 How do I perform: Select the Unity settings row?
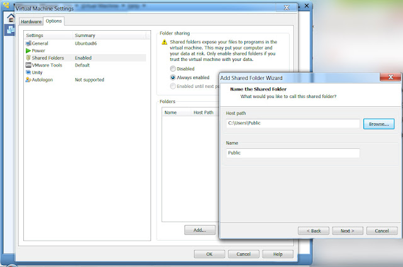(x=86, y=72)
